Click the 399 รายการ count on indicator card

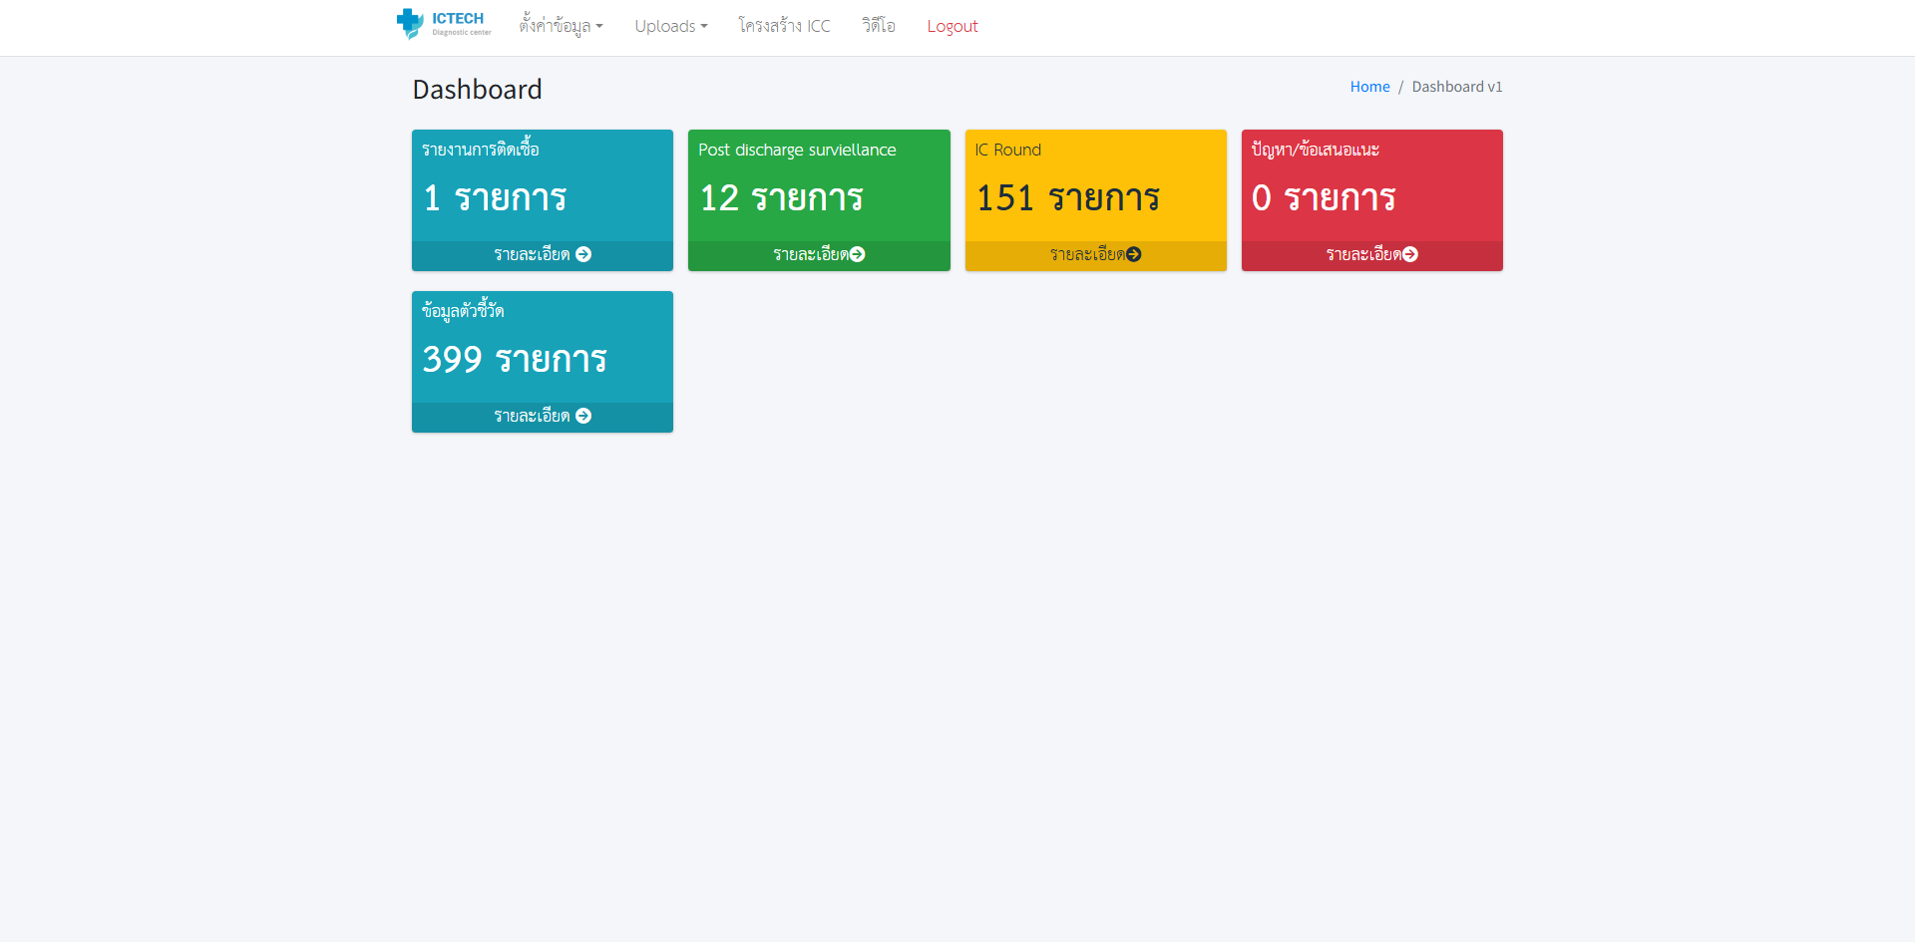515,360
